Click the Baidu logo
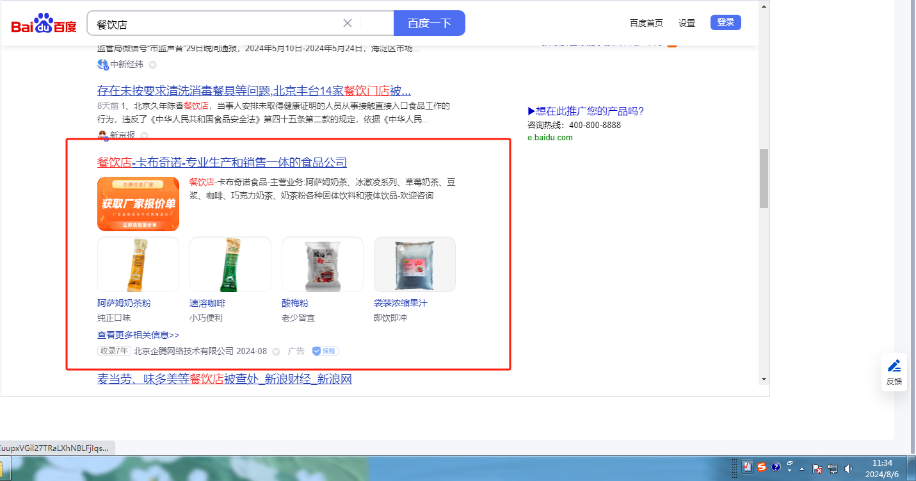This screenshot has width=916, height=481. (x=44, y=24)
